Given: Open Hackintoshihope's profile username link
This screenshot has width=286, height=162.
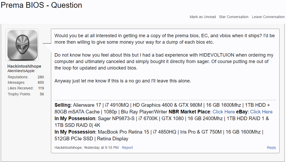Looking at the screenshot, I should (x=24, y=66).
